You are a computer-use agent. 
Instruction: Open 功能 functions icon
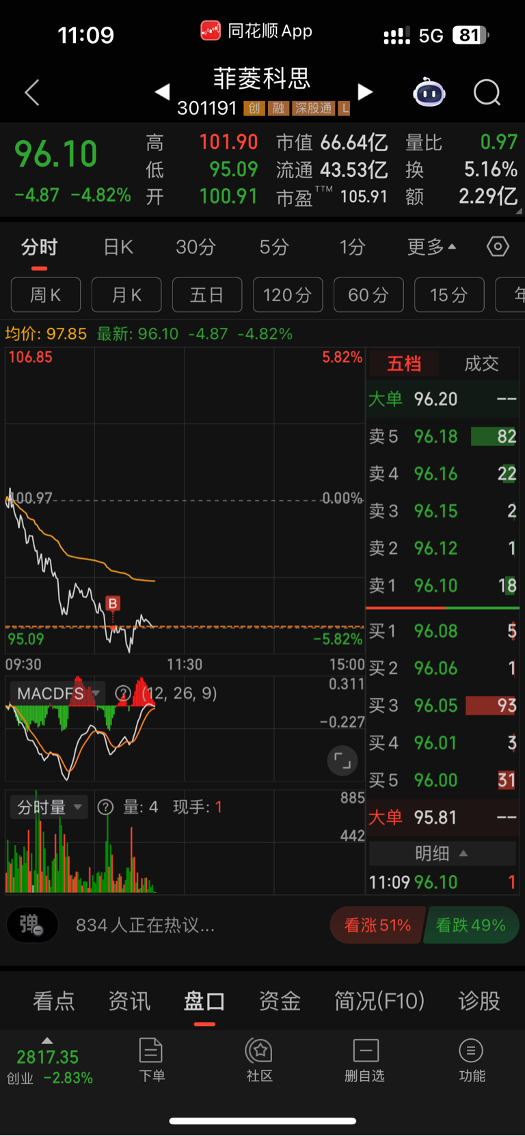click(472, 1059)
